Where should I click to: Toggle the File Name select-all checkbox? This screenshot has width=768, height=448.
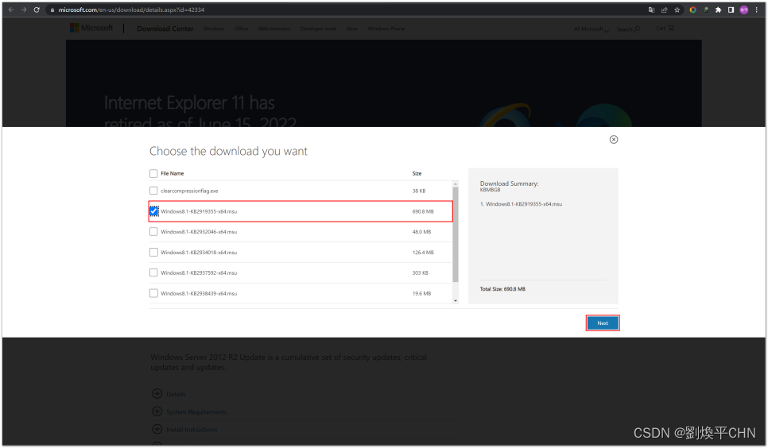pos(153,173)
